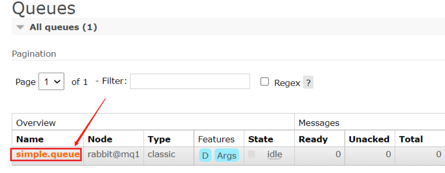
Task: Click the rabbit@mq1 node cell
Action: tap(114, 155)
